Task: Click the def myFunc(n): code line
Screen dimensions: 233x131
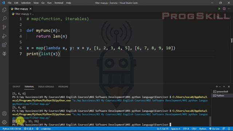Action: point(43,31)
